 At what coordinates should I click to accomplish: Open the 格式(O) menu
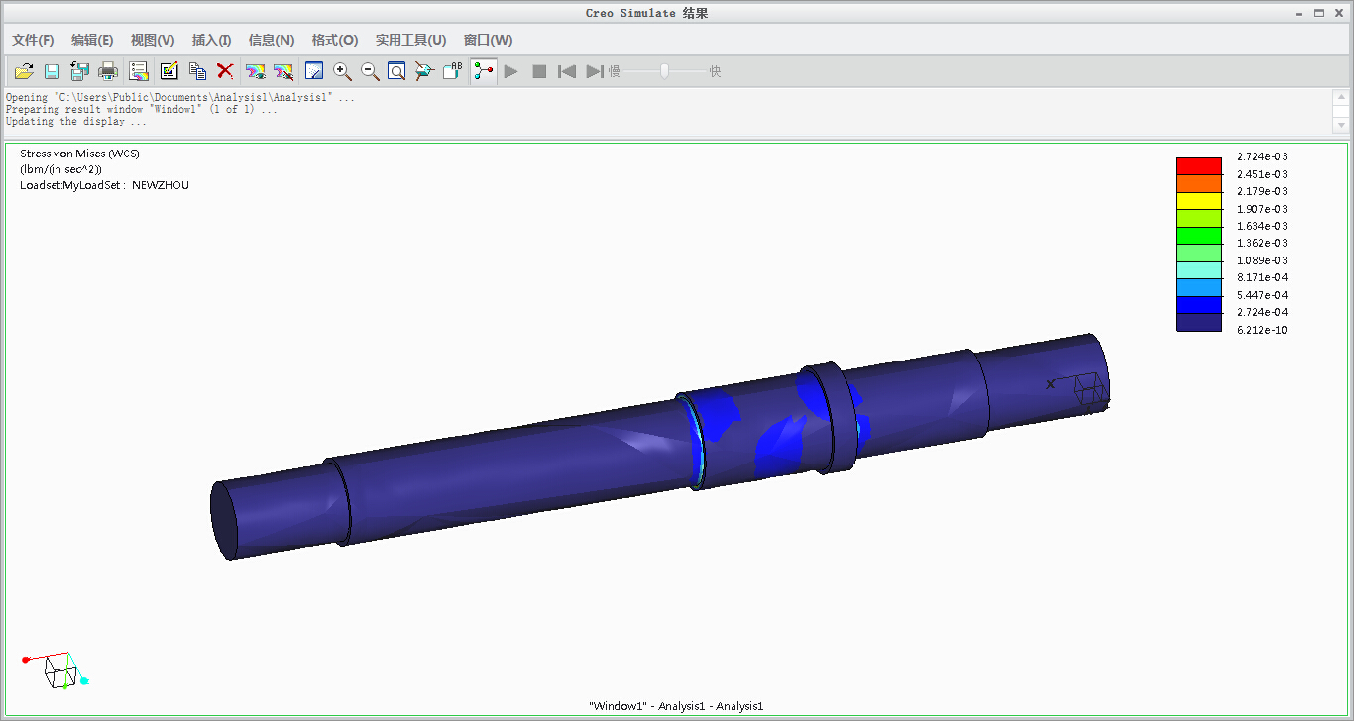coord(335,40)
